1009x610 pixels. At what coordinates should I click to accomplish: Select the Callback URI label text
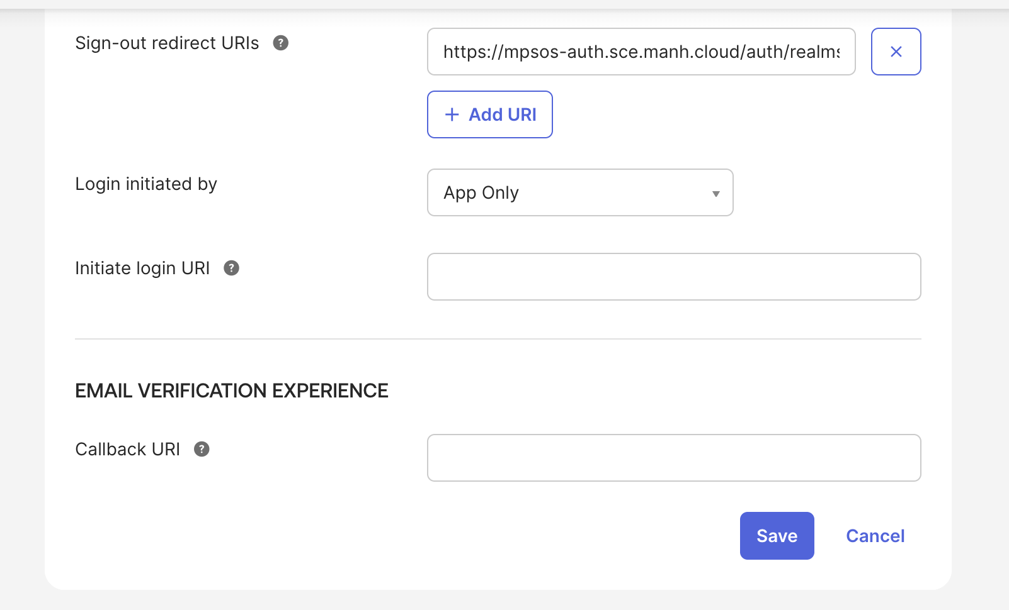click(x=128, y=449)
